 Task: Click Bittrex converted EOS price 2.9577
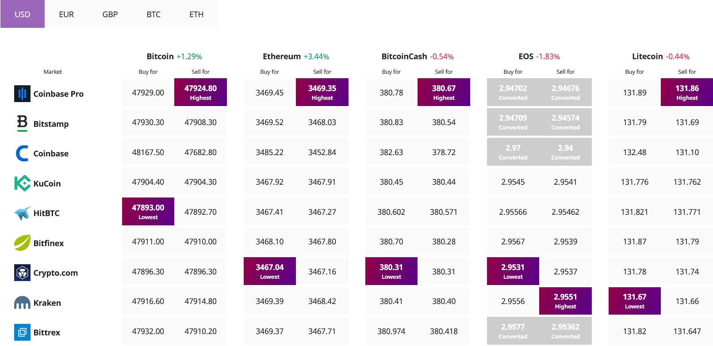[x=513, y=331]
